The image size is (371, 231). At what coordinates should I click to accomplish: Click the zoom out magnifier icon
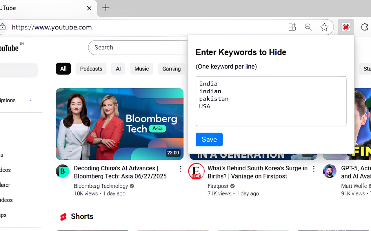point(308,27)
